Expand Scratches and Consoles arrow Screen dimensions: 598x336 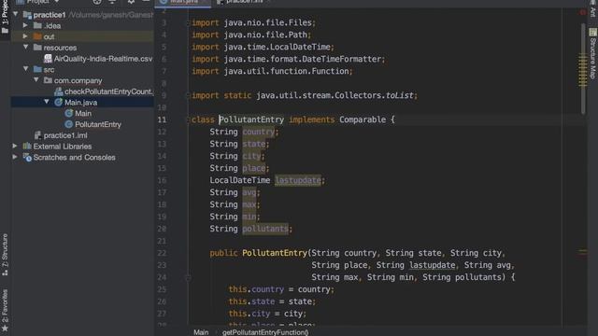click(x=15, y=157)
